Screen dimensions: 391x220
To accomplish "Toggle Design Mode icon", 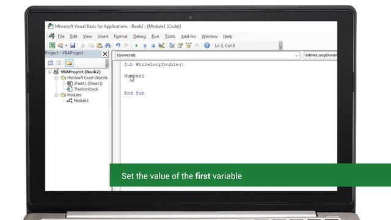I will click(x=161, y=45).
